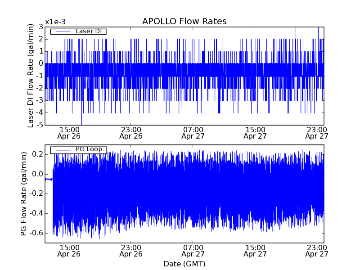This screenshot has height=270, width=360.
Task: Click the bottom chart 15:00 Apr 27 tick label
Action: coord(255,251)
